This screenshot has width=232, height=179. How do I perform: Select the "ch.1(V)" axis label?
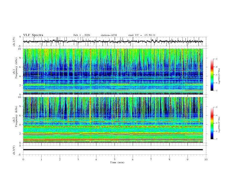click(14, 42)
